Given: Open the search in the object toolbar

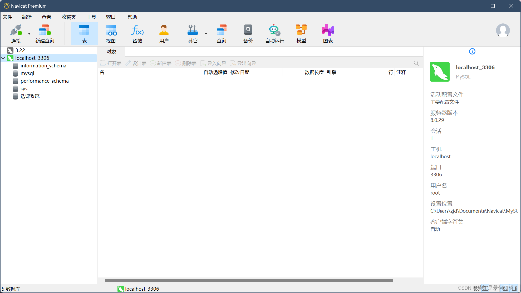Looking at the screenshot, I should point(416,63).
